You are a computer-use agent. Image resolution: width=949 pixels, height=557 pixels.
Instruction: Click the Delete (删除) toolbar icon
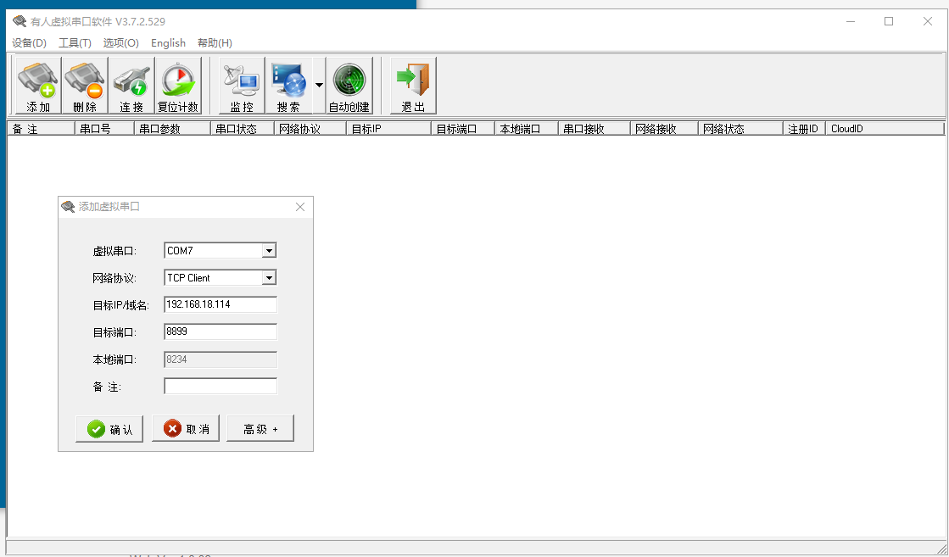click(x=85, y=86)
